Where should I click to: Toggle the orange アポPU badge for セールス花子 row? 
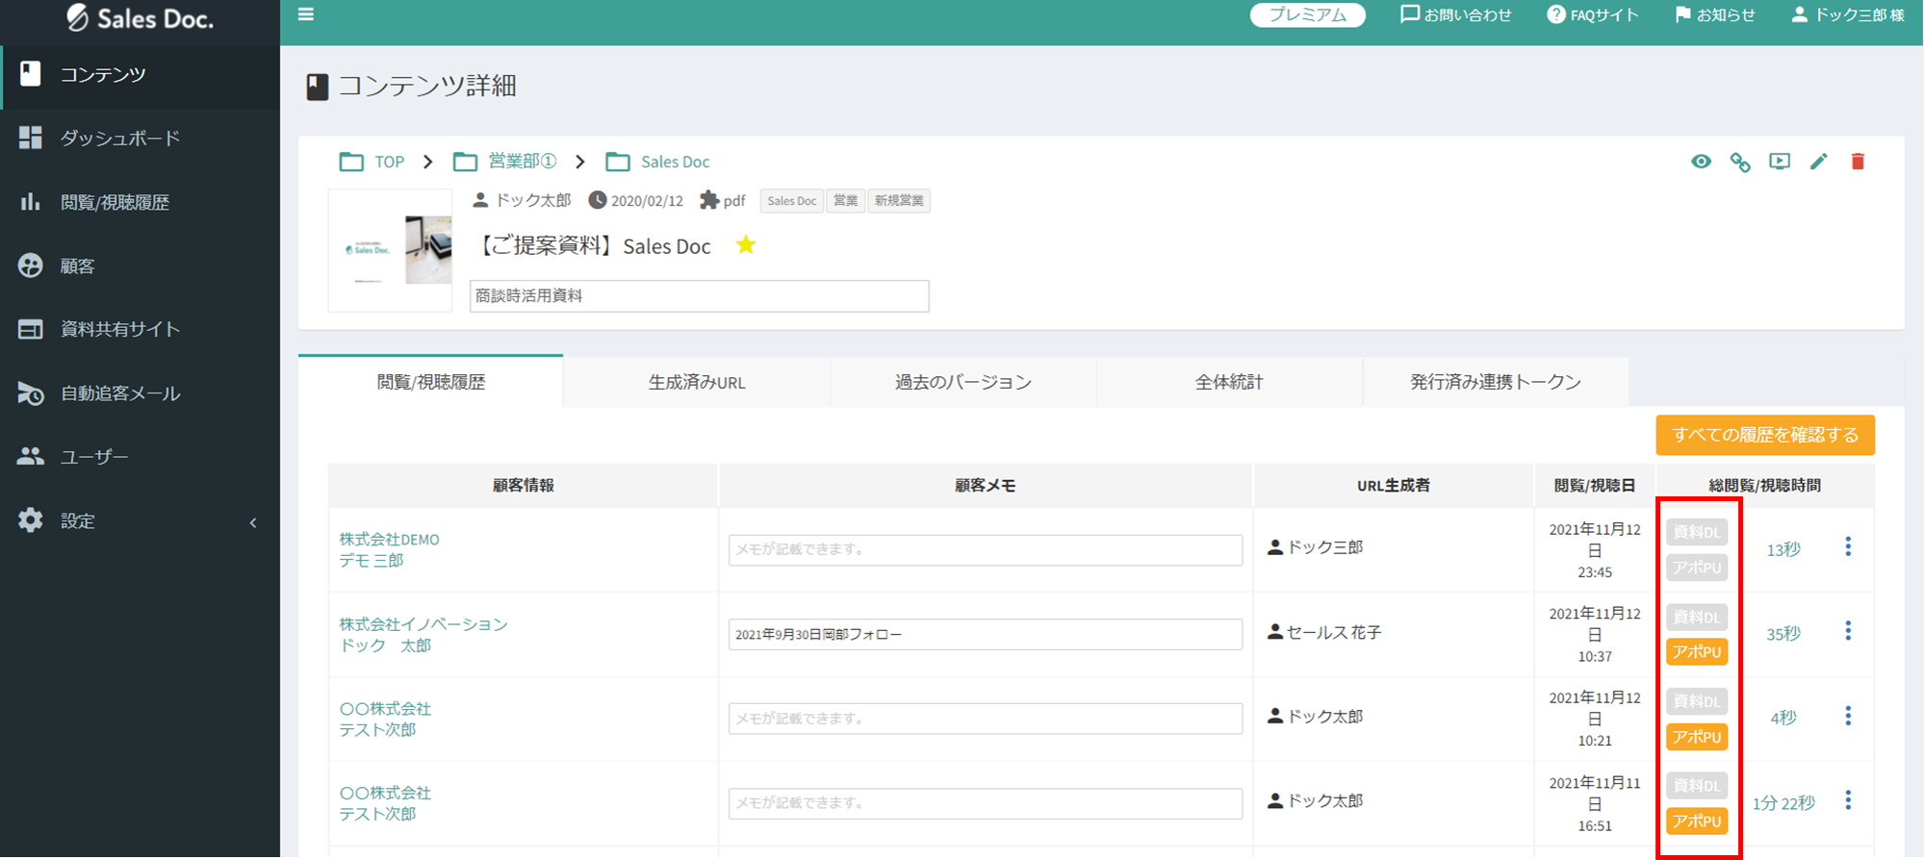click(1696, 652)
